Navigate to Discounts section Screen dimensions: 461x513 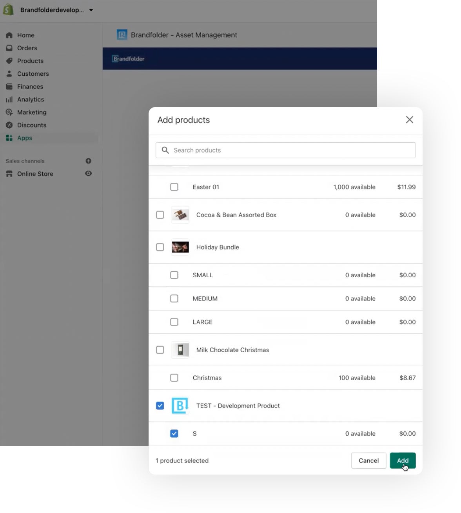click(32, 125)
